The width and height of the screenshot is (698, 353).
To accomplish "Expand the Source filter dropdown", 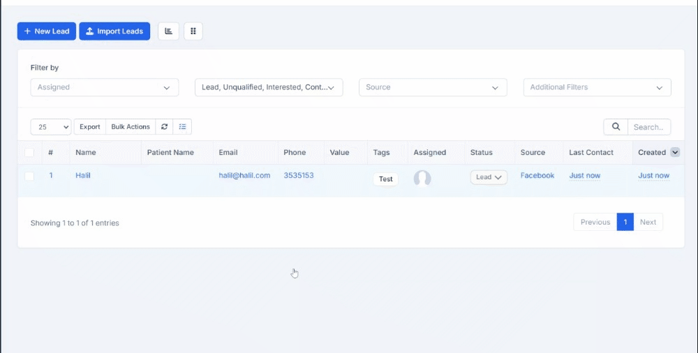I will coord(433,87).
